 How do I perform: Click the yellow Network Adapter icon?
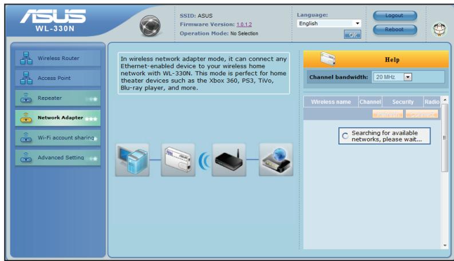tap(26, 118)
